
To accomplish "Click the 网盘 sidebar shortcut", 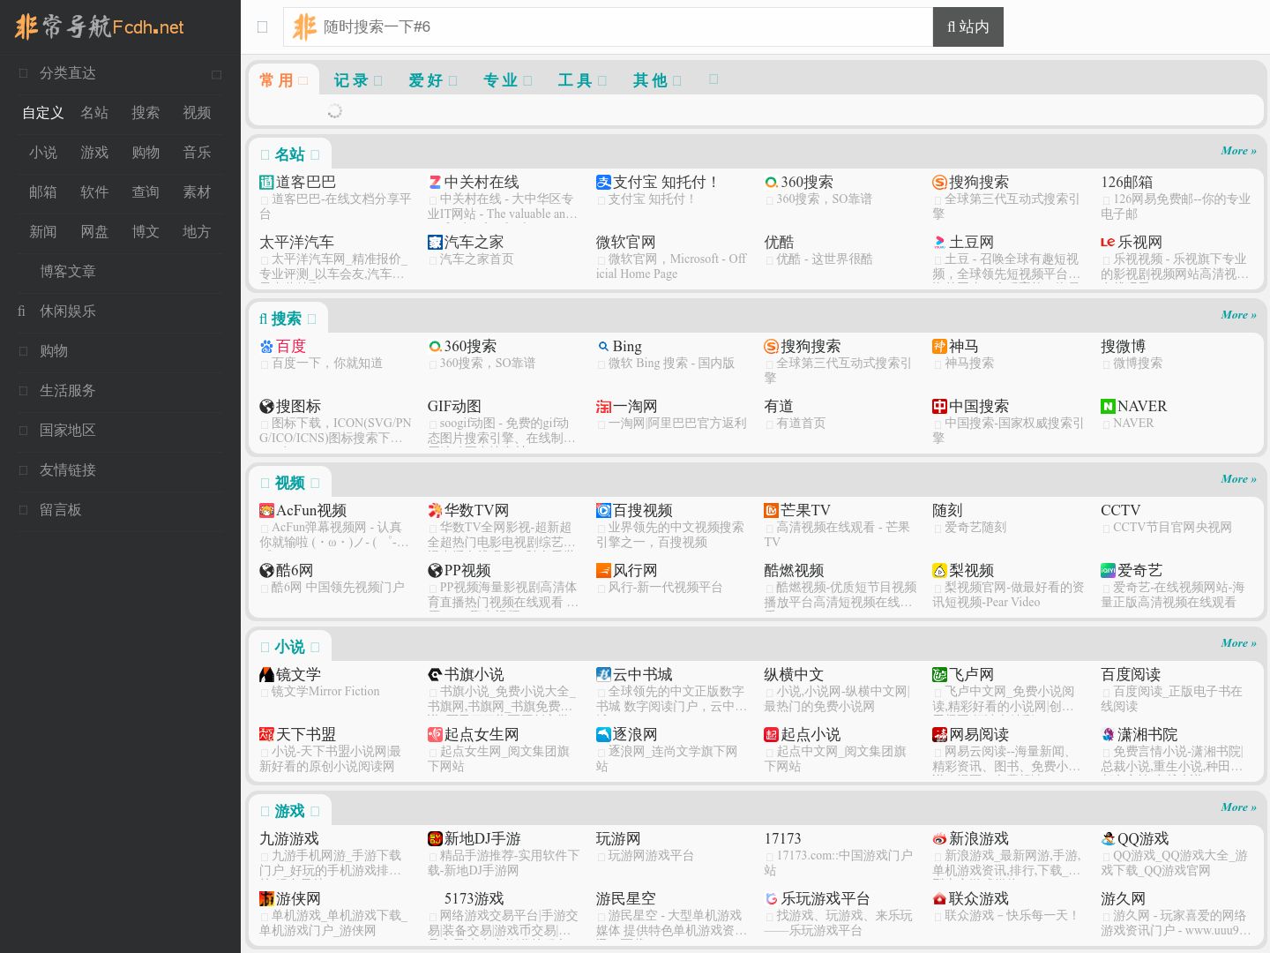I will tap(94, 232).
